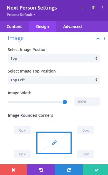Select the Design tab

click(x=42, y=27)
